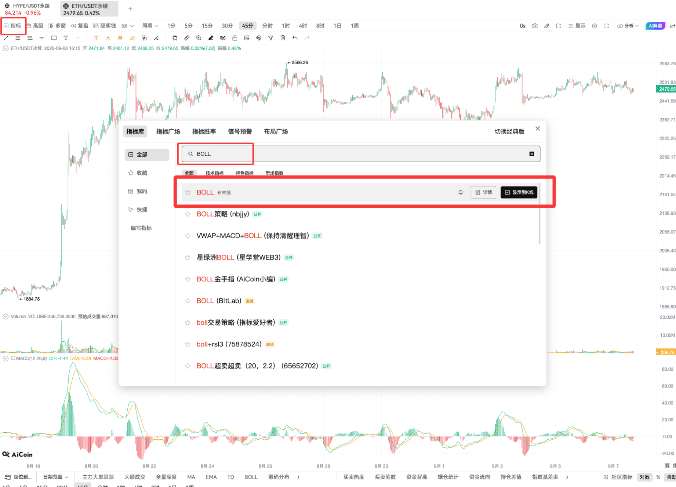Click 切换经典版 link

pyautogui.click(x=509, y=131)
